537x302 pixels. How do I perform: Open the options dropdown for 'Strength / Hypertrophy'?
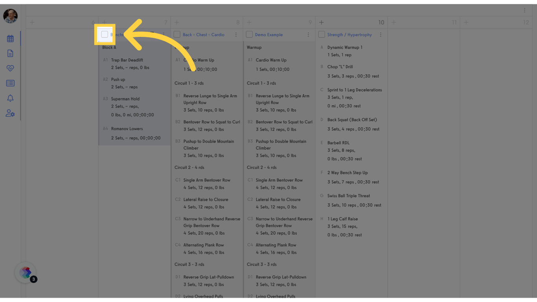pyautogui.click(x=380, y=35)
